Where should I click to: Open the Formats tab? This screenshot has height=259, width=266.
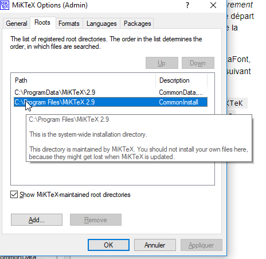(x=69, y=24)
